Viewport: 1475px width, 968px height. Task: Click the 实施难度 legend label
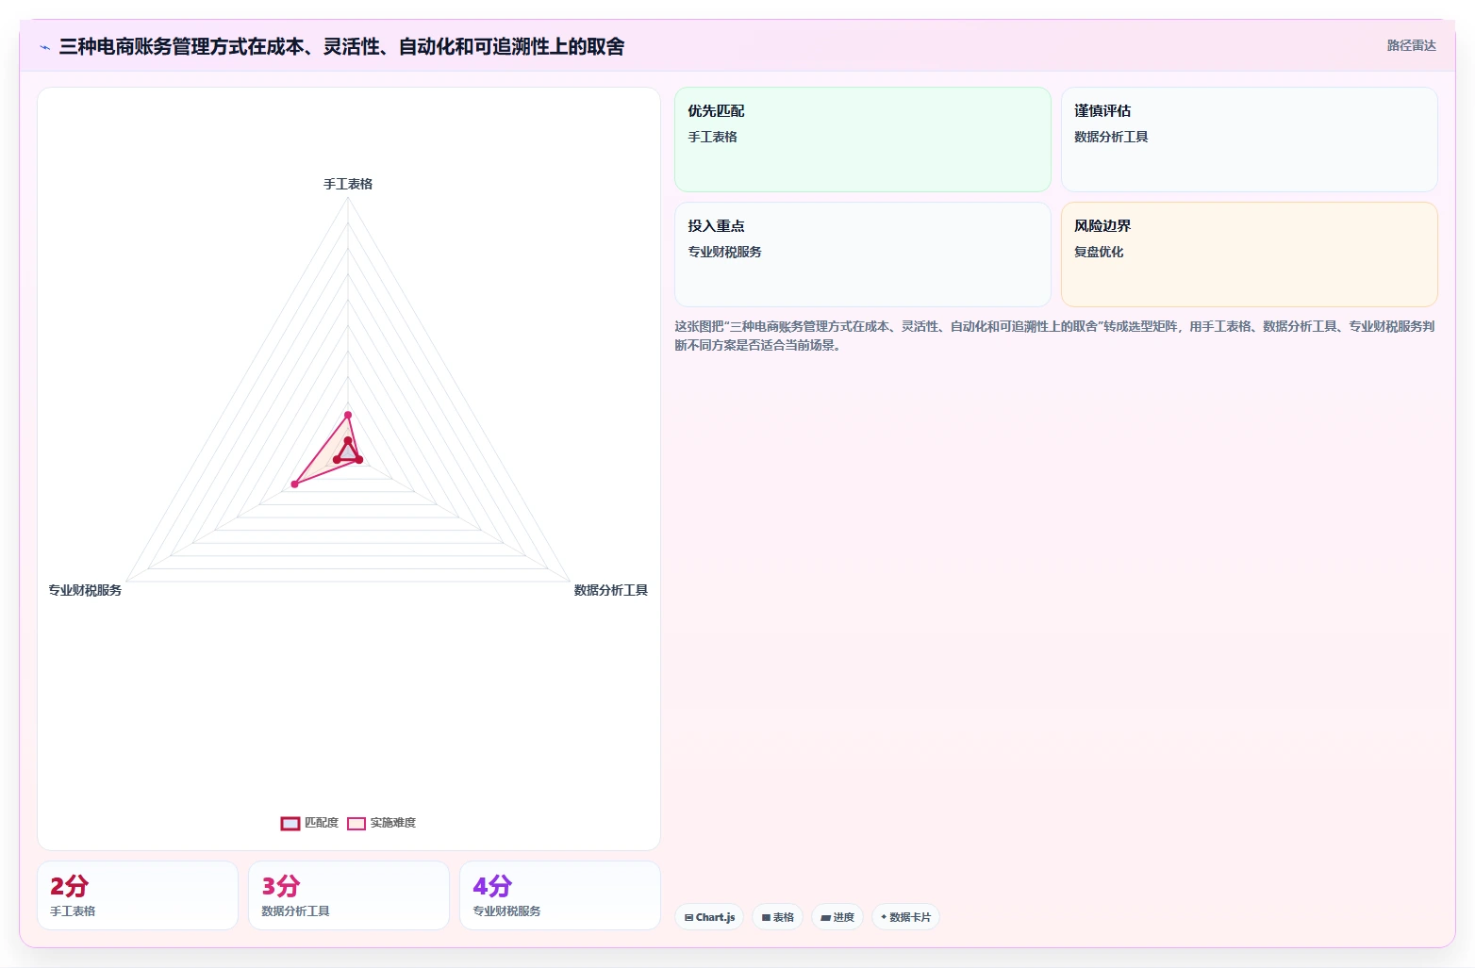pyautogui.click(x=393, y=823)
